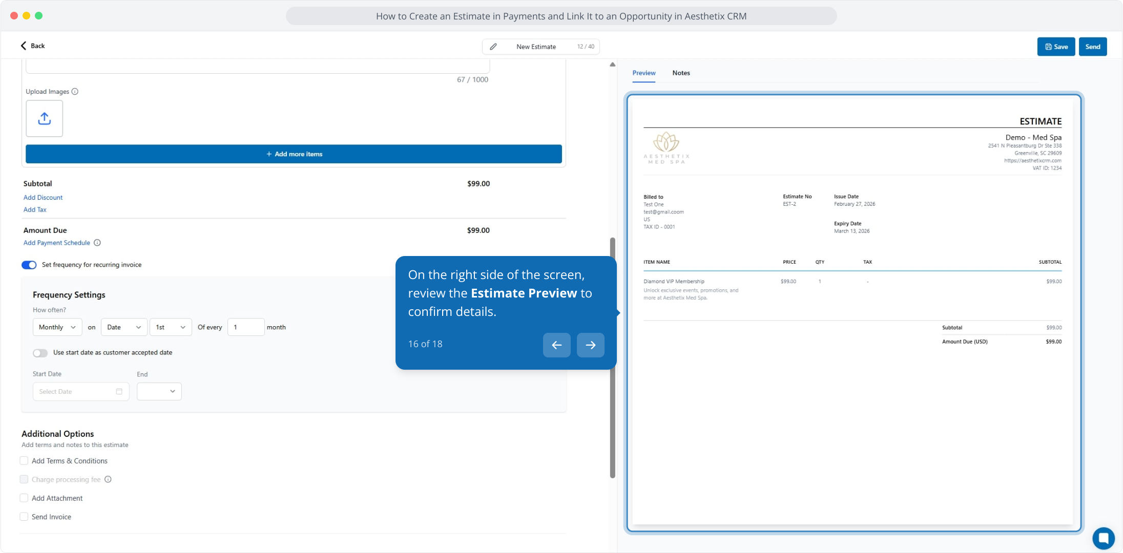Check Add Terms & Conditions box
1123x553 pixels.
point(24,461)
